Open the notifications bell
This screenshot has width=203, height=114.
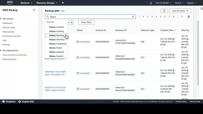[151, 3]
